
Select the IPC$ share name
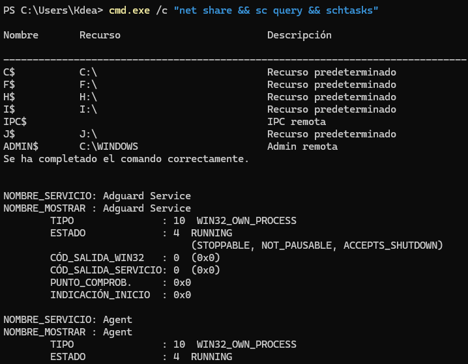click(15, 122)
